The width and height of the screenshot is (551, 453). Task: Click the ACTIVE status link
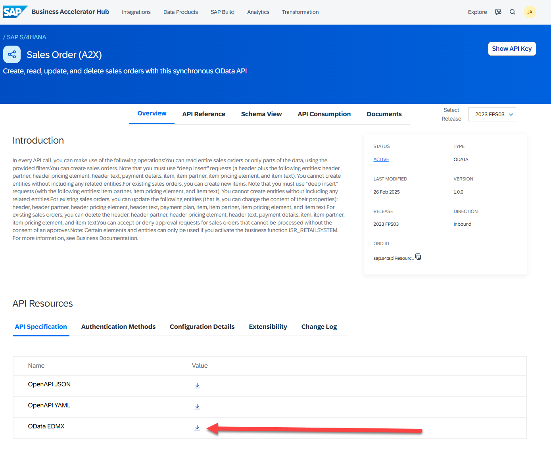pos(381,159)
